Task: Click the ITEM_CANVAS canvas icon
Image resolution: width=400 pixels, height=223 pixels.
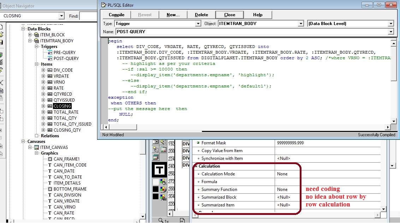Action: click(36, 147)
